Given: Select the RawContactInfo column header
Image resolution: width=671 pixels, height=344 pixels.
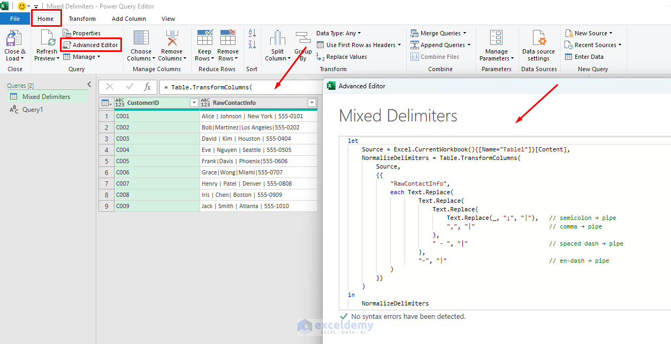Looking at the screenshot, I should click(258, 103).
